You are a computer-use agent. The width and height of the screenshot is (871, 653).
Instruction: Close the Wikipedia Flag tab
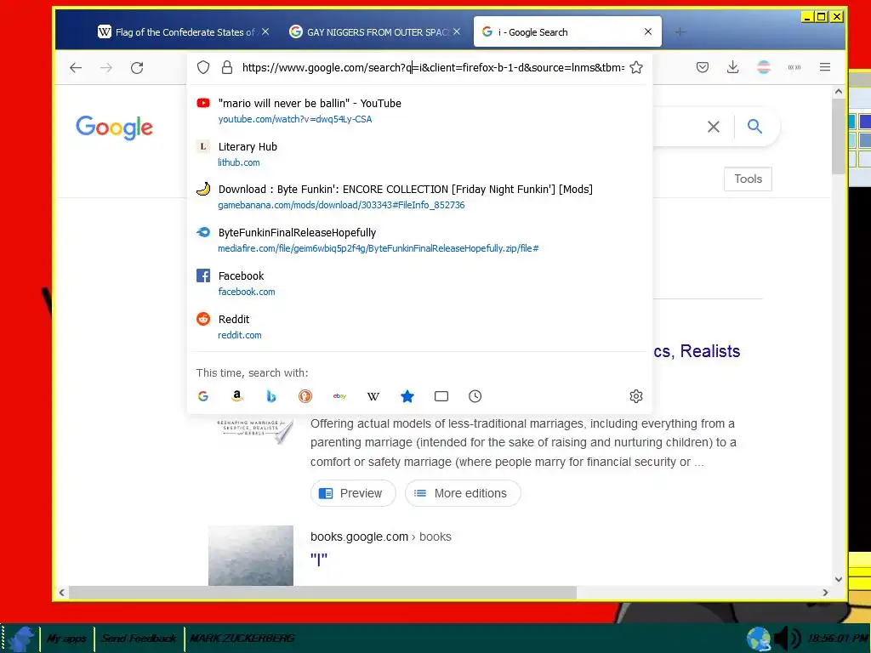coord(265,31)
